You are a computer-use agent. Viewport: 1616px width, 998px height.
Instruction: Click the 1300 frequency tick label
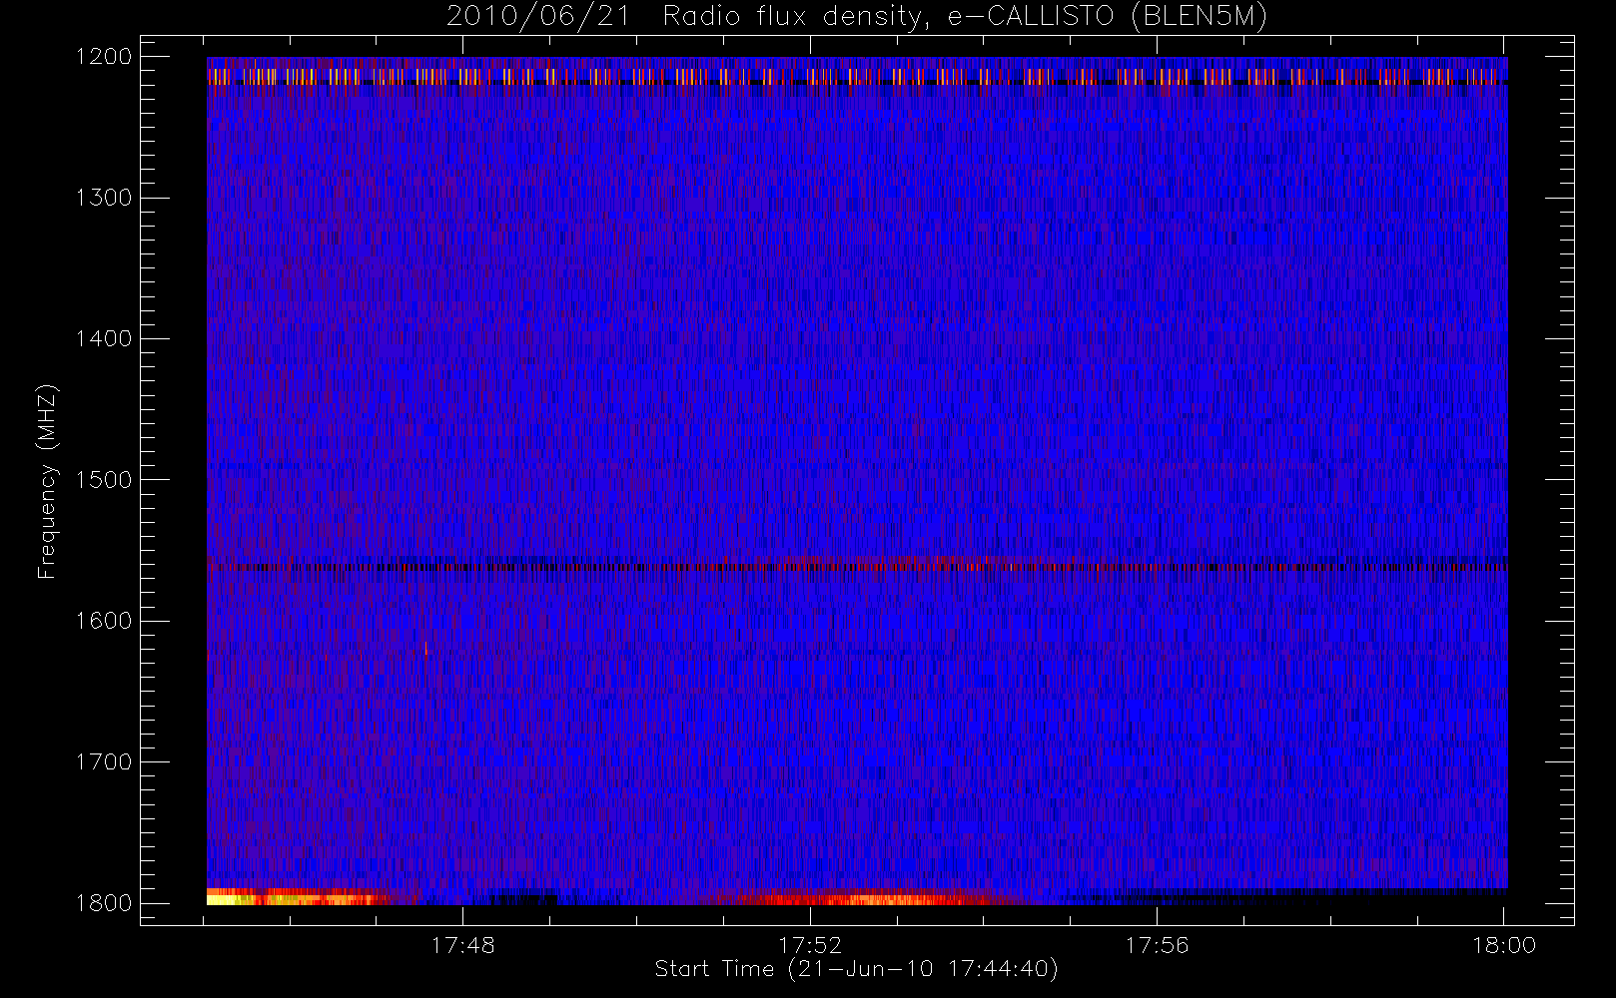point(104,198)
